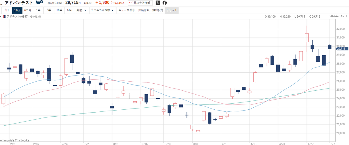Share on X (Twitter) icon
The width and height of the screenshot is (349, 145).
pos(158,3)
